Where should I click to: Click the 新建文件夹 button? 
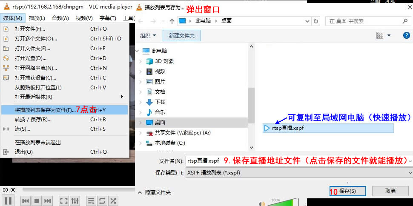pyautogui.click(x=182, y=36)
